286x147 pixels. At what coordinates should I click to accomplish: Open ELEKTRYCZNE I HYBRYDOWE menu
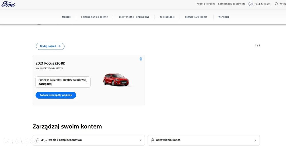pos(134,17)
